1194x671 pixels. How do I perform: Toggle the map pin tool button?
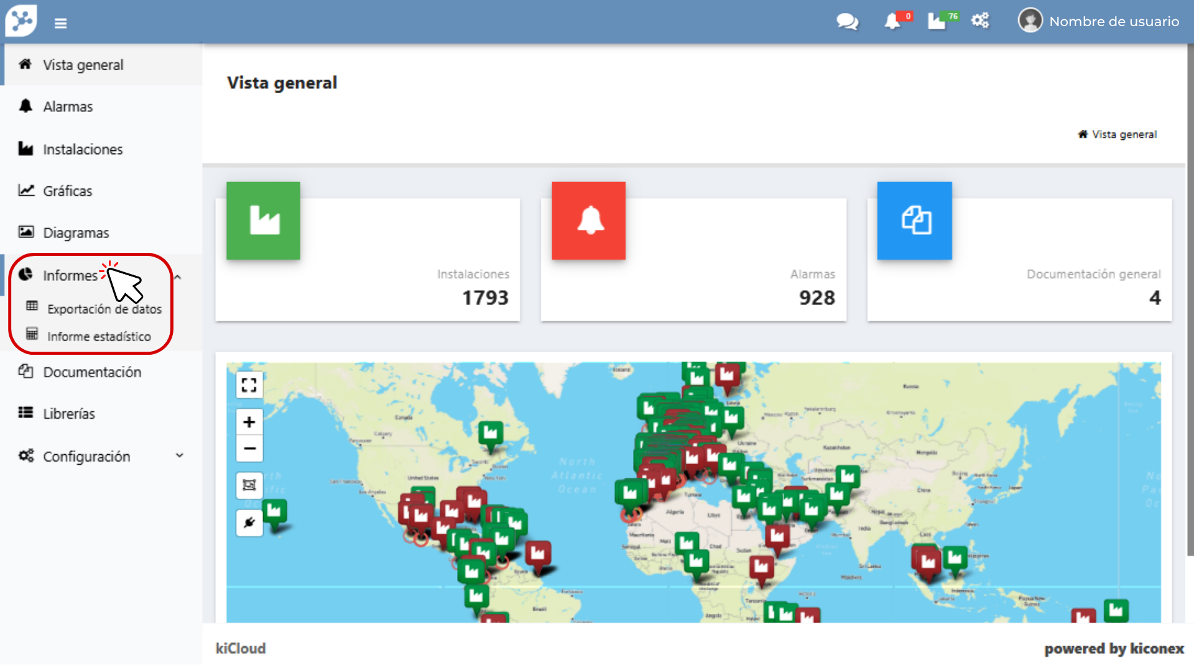(249, 523)
